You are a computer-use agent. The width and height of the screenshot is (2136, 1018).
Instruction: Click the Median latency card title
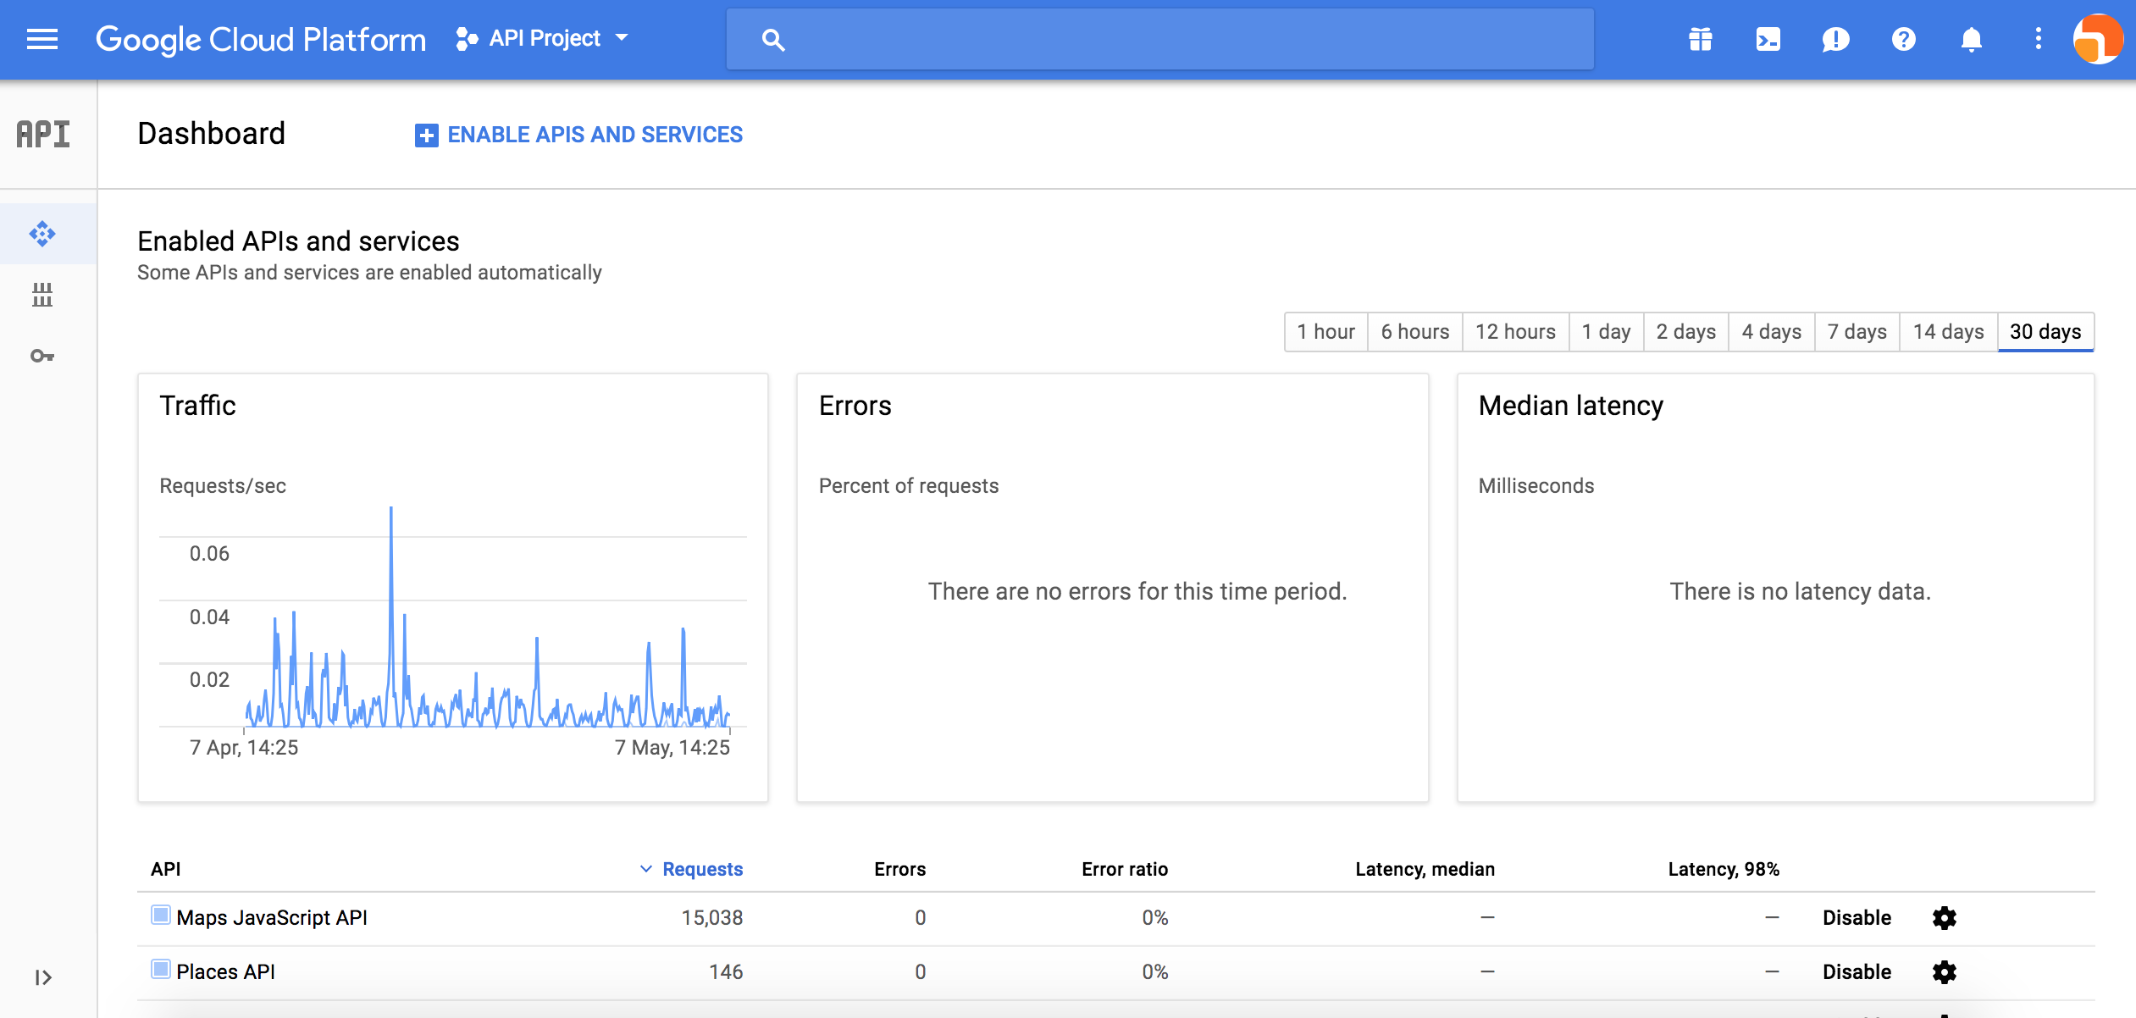(1571, 406)
